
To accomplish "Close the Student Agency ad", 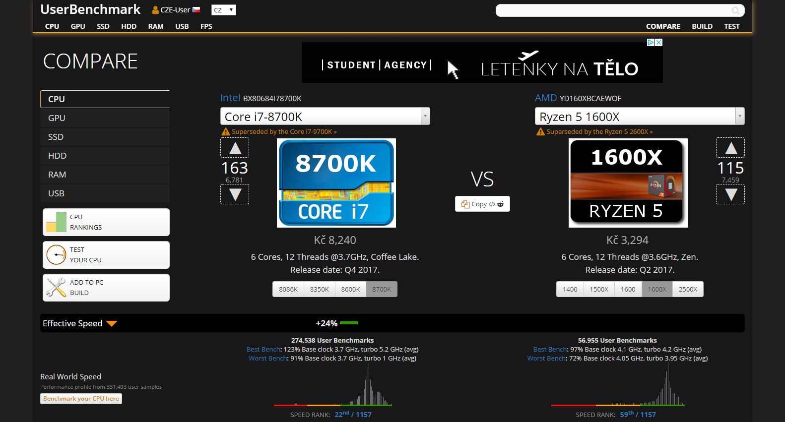I will [659, 43].
